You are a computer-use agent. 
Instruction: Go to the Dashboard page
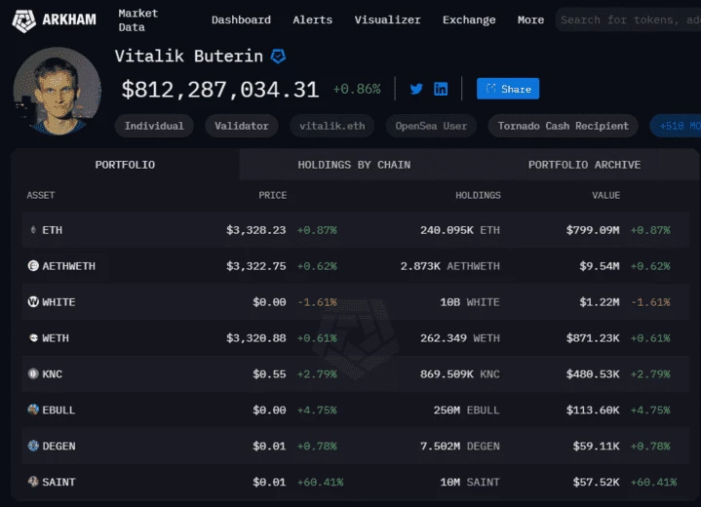241,20
